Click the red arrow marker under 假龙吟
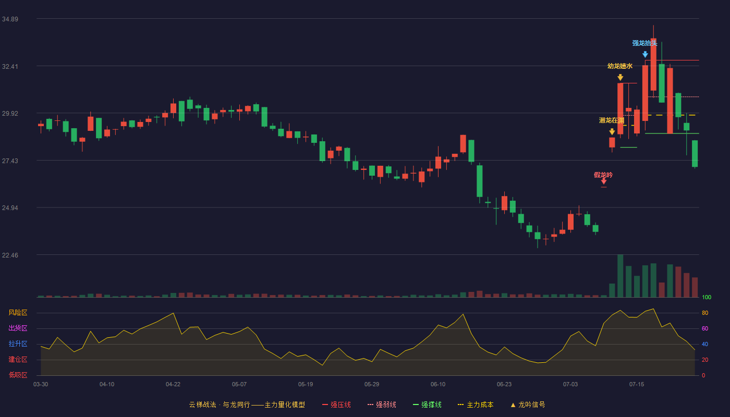 click(x=603, y=181)
